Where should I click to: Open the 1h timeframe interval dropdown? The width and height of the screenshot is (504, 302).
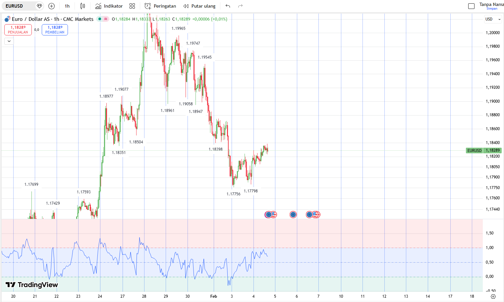tap(67, 6)
